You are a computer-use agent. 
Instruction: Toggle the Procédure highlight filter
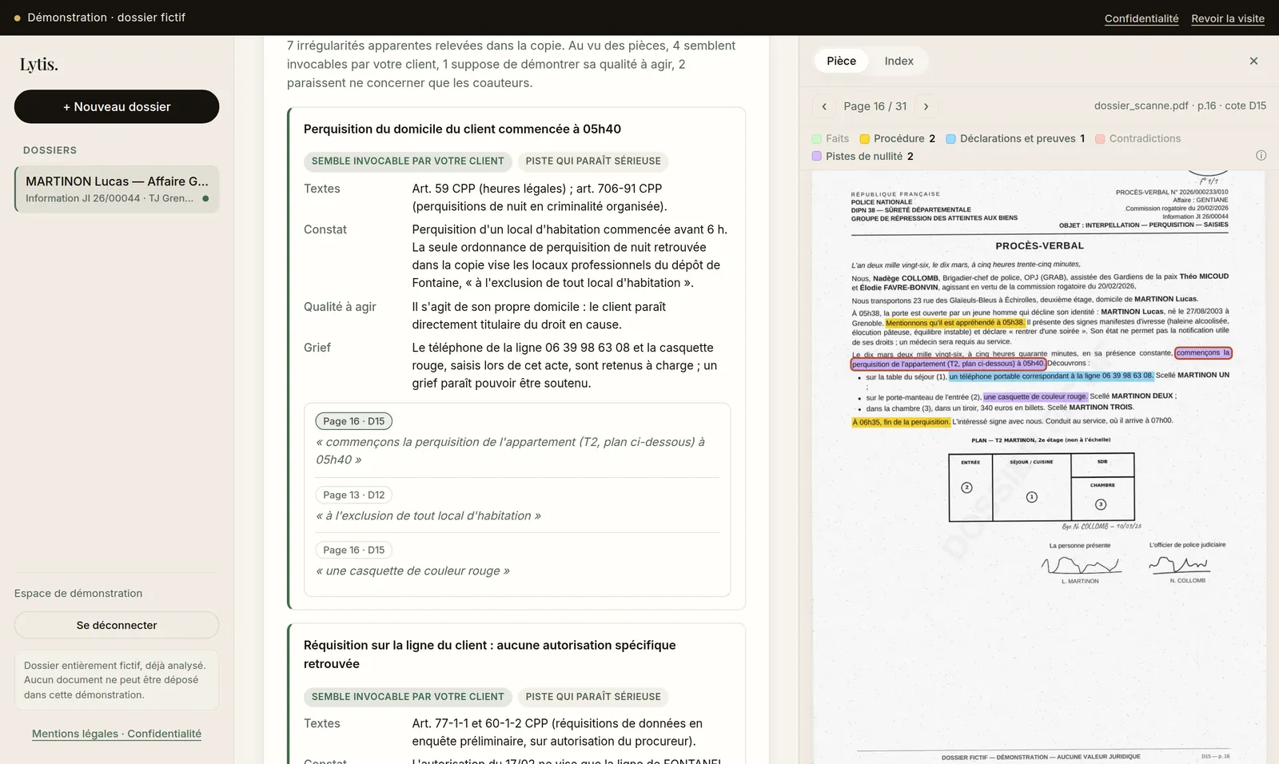click(897, 138)
